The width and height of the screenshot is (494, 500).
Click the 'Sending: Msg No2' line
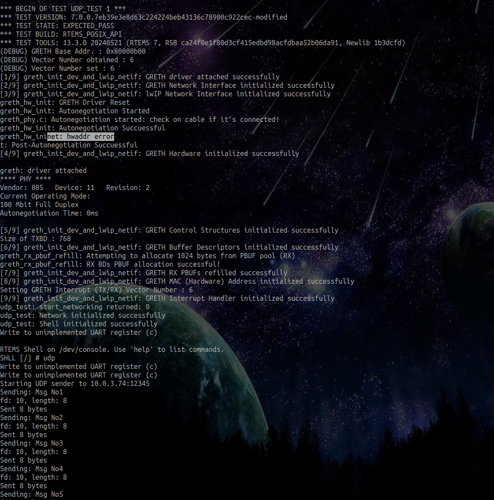tap(31, 417)
